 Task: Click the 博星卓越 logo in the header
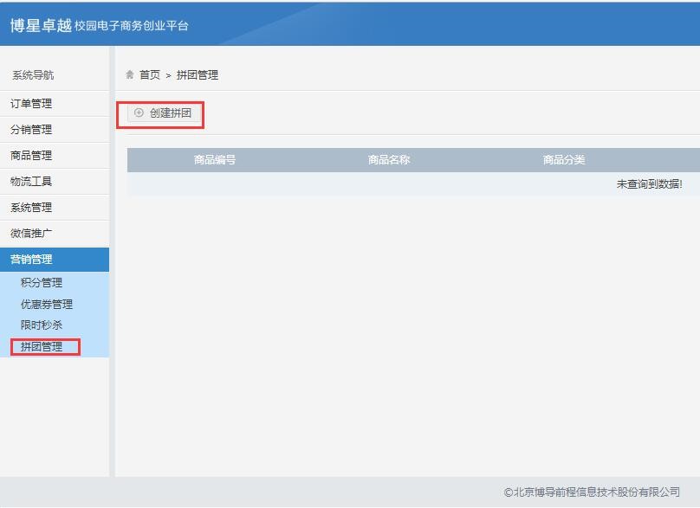(41, 25)
